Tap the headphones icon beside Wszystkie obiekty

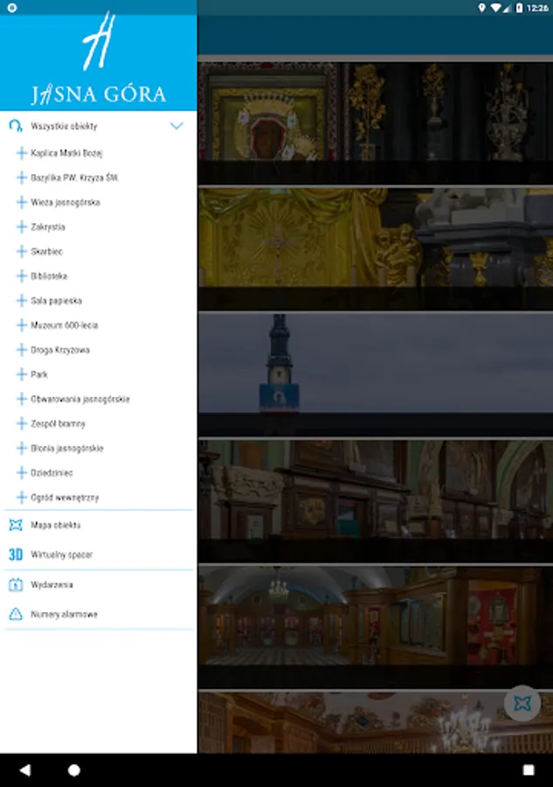[16, 125]
